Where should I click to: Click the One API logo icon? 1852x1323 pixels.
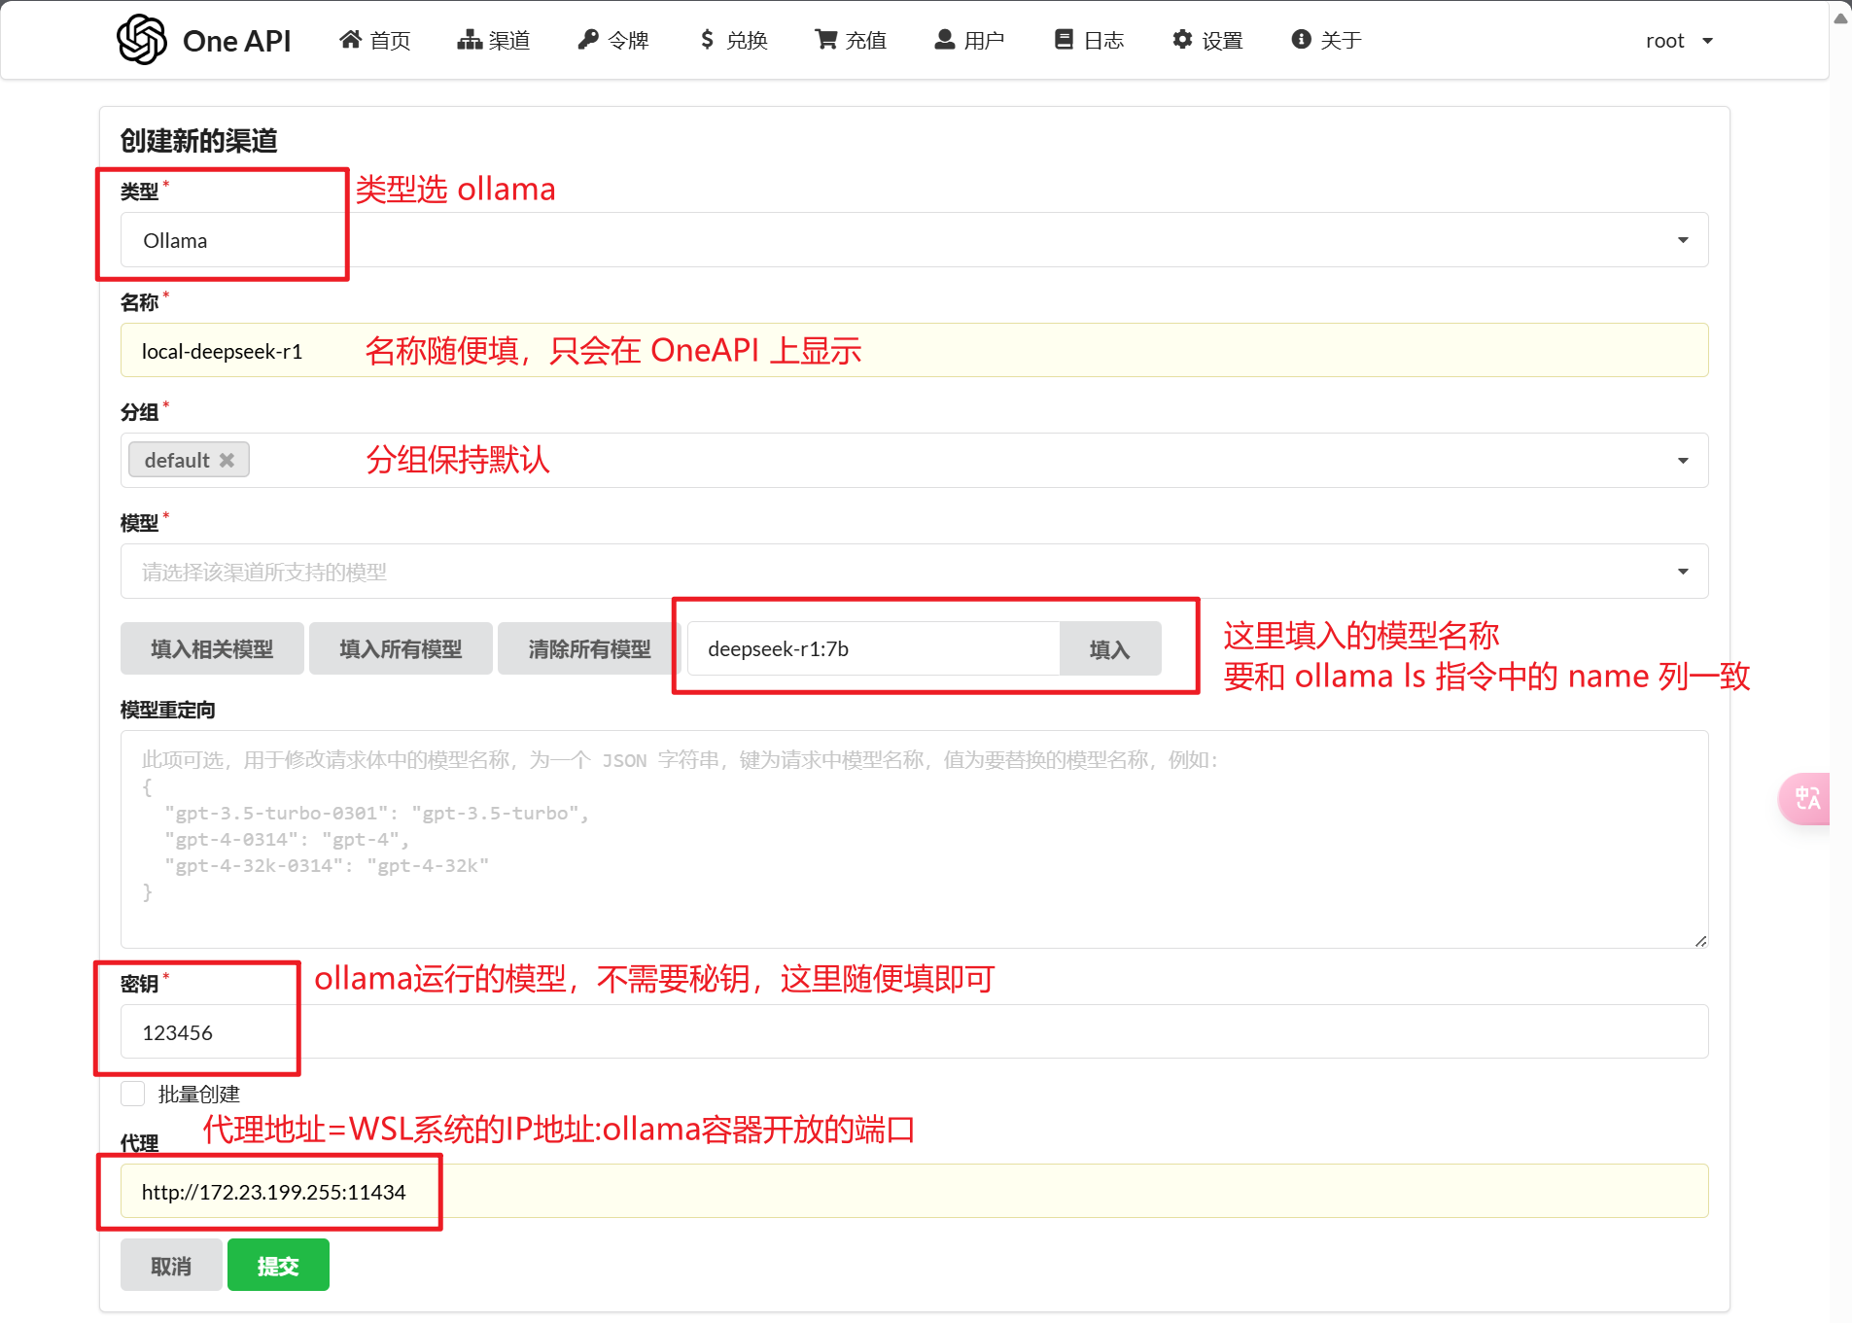142,40
